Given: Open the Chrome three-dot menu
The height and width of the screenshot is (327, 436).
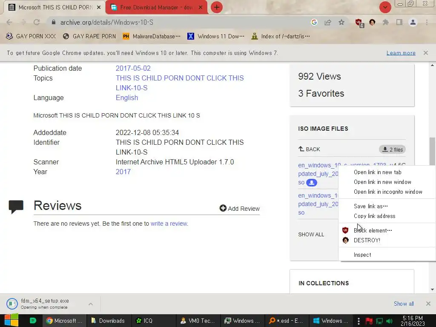Looking at the screenshot, I should point(427,22).
